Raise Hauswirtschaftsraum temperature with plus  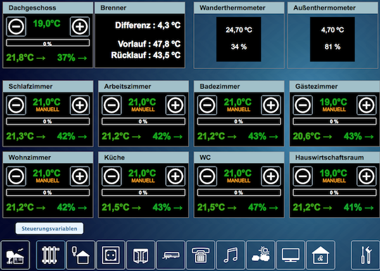367,176
